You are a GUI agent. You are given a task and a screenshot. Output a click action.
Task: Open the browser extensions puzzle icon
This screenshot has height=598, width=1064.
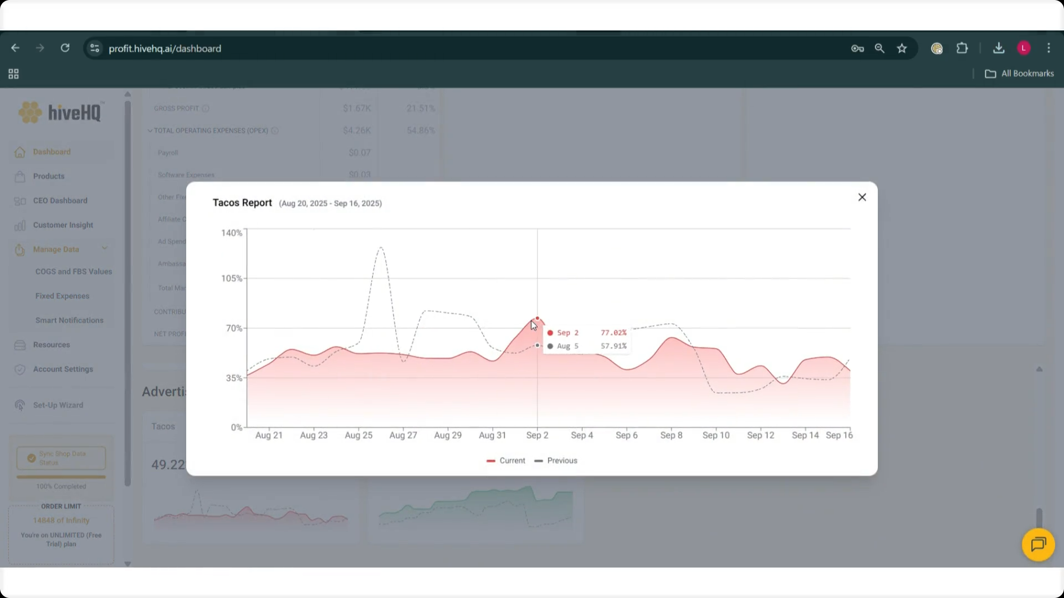(x=962, y=48)
